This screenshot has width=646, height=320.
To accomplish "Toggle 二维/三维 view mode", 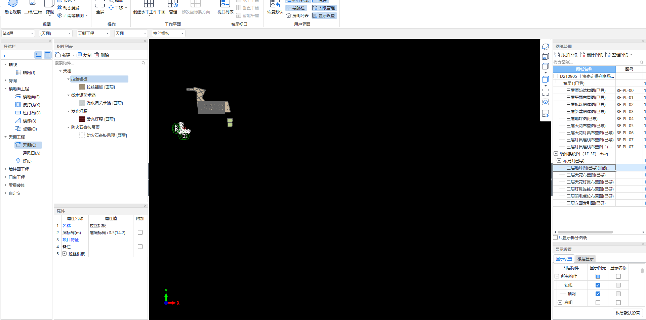I will (x=33, y=7).
